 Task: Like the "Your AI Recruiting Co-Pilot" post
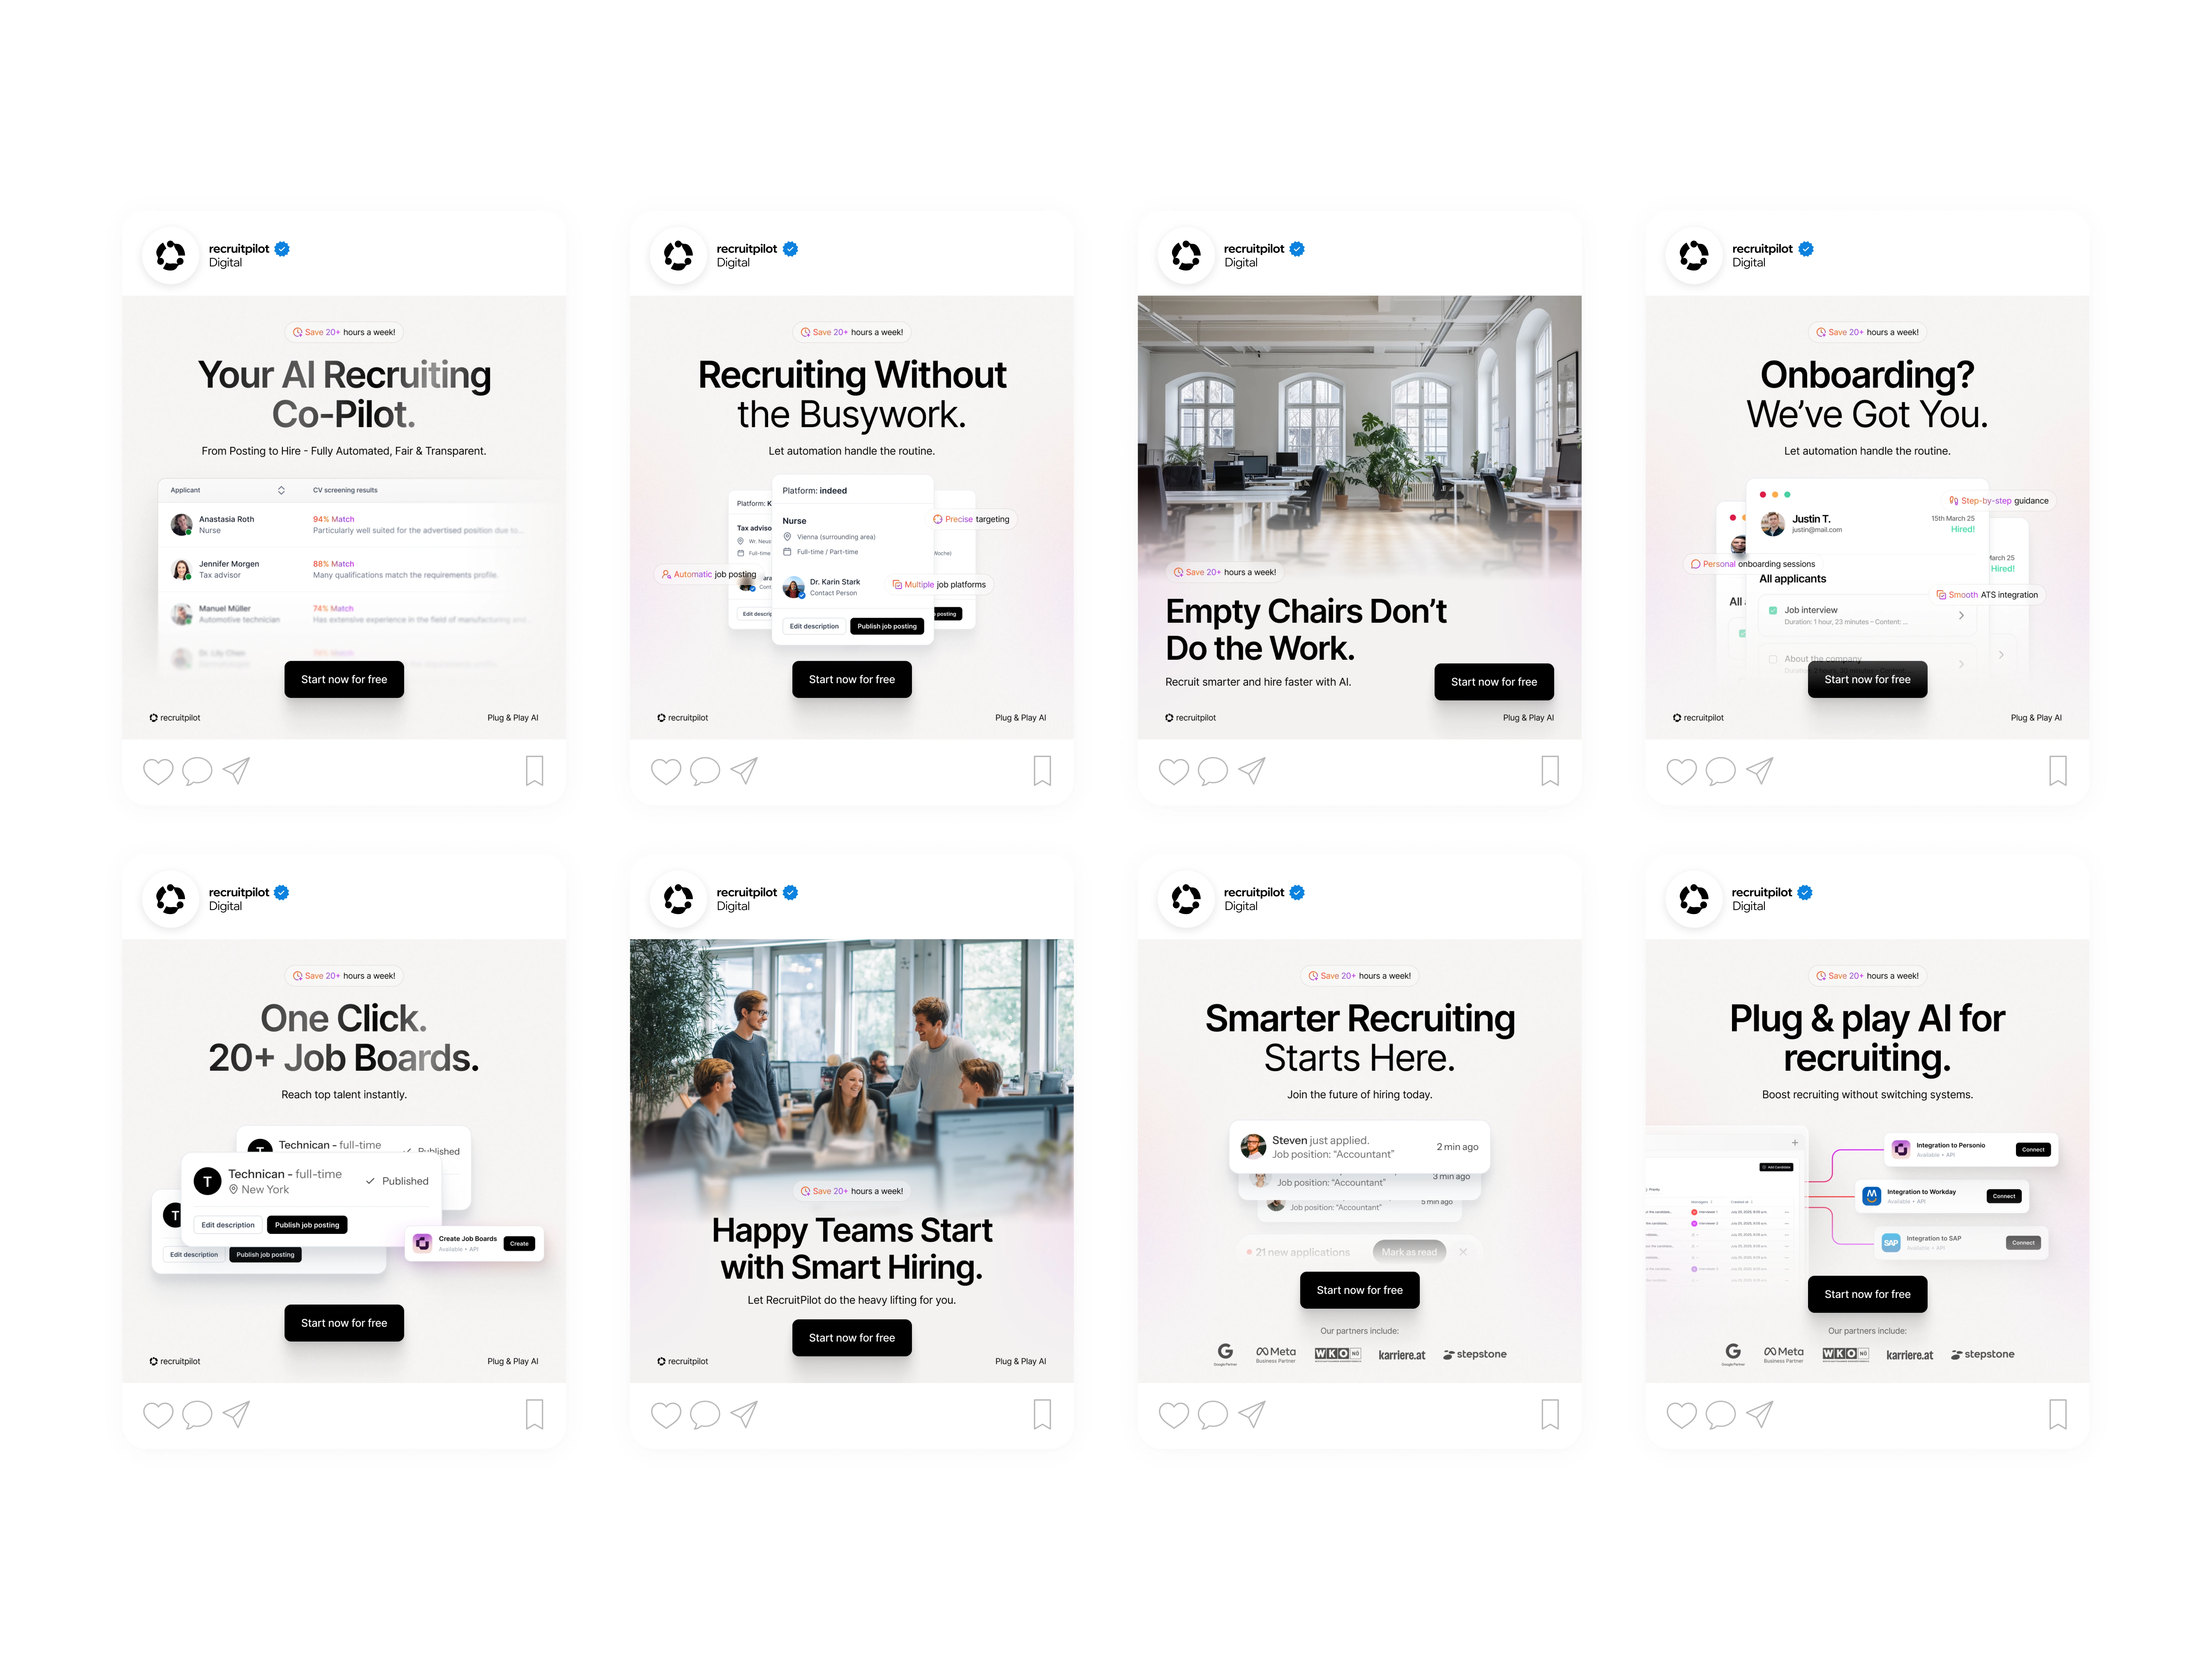point(158,771)
